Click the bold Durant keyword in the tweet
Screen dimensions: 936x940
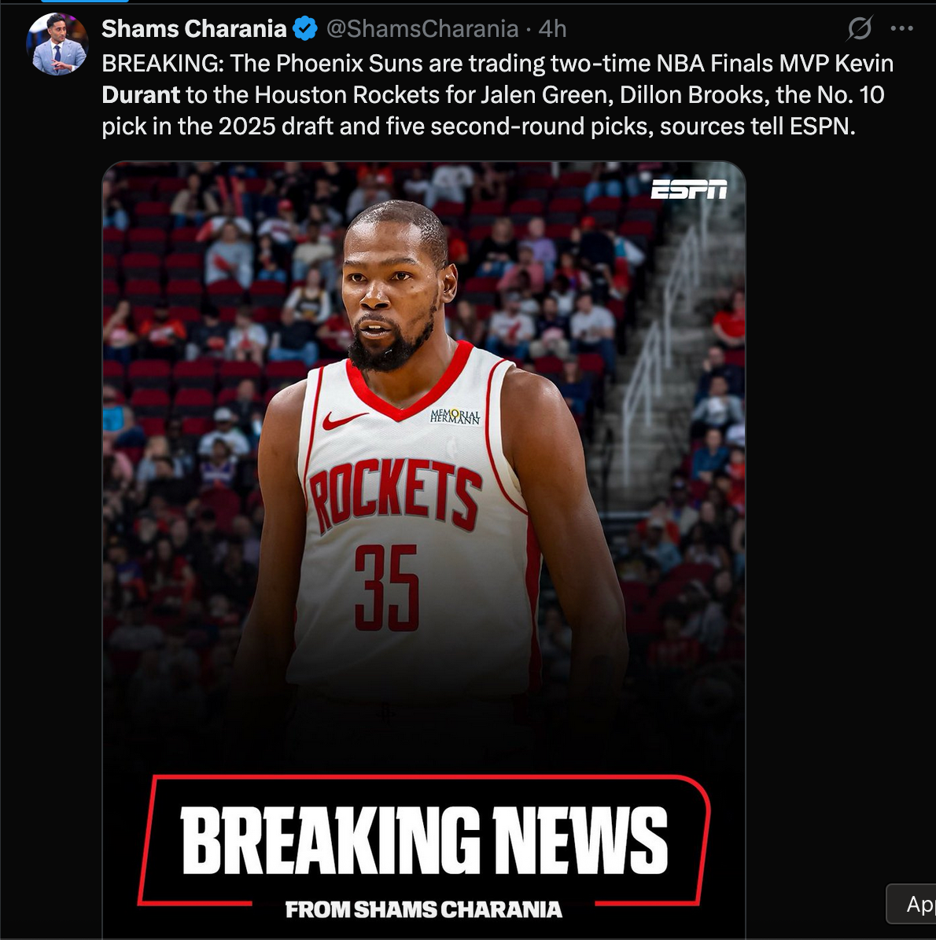pos(141,95)
